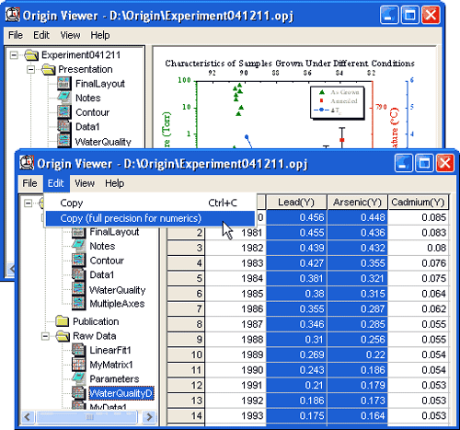The image size is (460, 430).
Task: Select Cadmium(Y) column header
Action: tap(419, 202)
